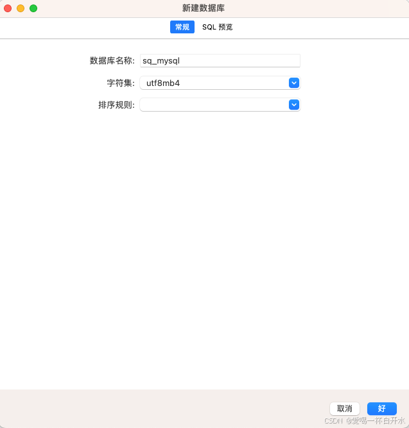Viewport: 409px width, 428px height.
Task: Minimize the 新建数据库 window
Action: tap(21, 8)
